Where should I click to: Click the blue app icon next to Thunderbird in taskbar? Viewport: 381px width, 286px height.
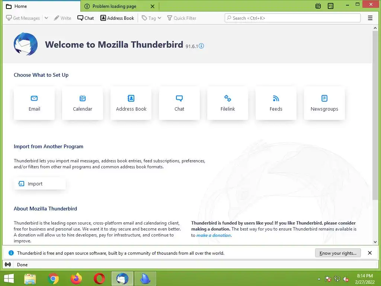pos(145,279)
